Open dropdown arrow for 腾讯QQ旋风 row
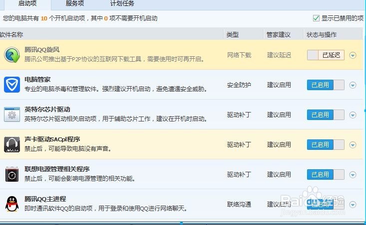The width and height of the screenshot is (366, 225). (x=353, y=55)
